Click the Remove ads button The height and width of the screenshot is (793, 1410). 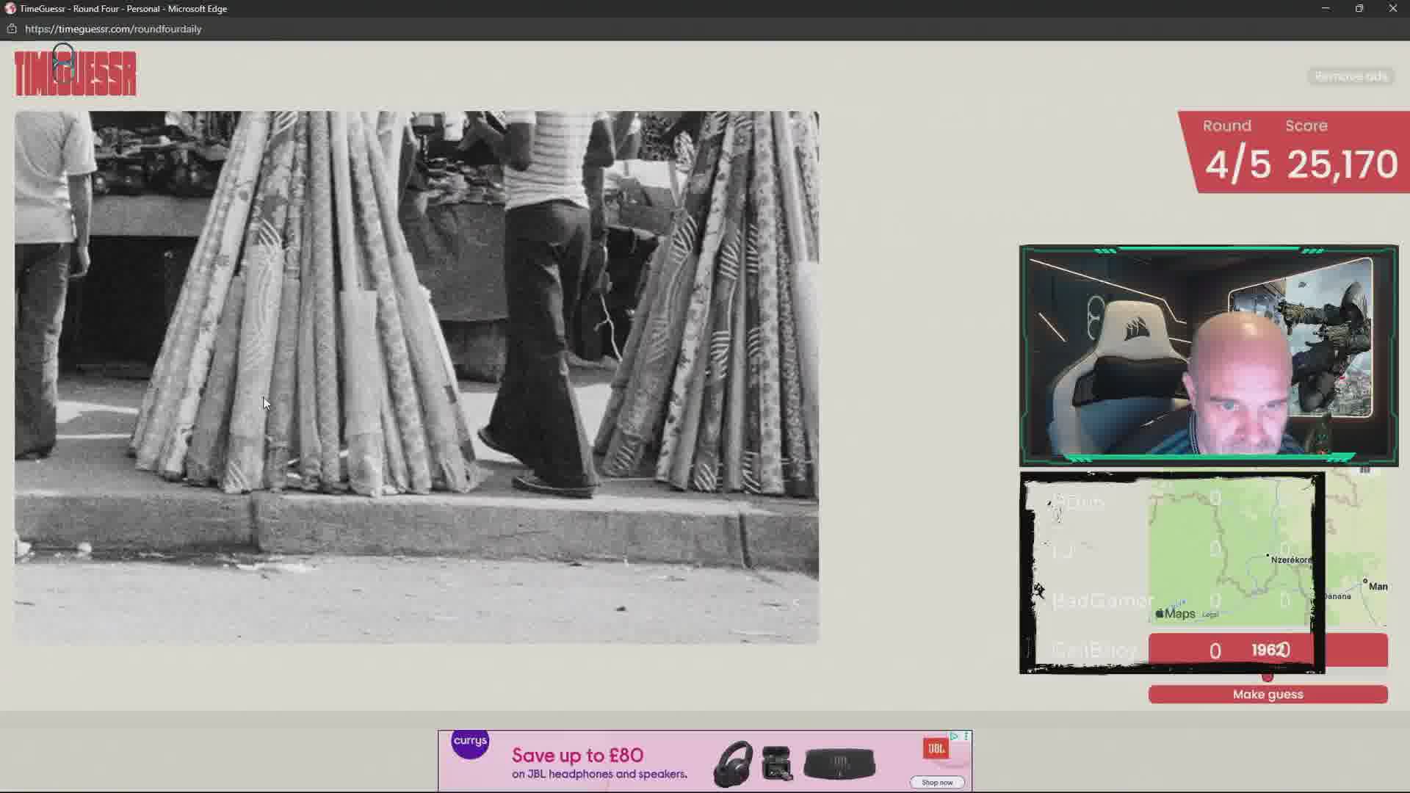pos(1351,76)
